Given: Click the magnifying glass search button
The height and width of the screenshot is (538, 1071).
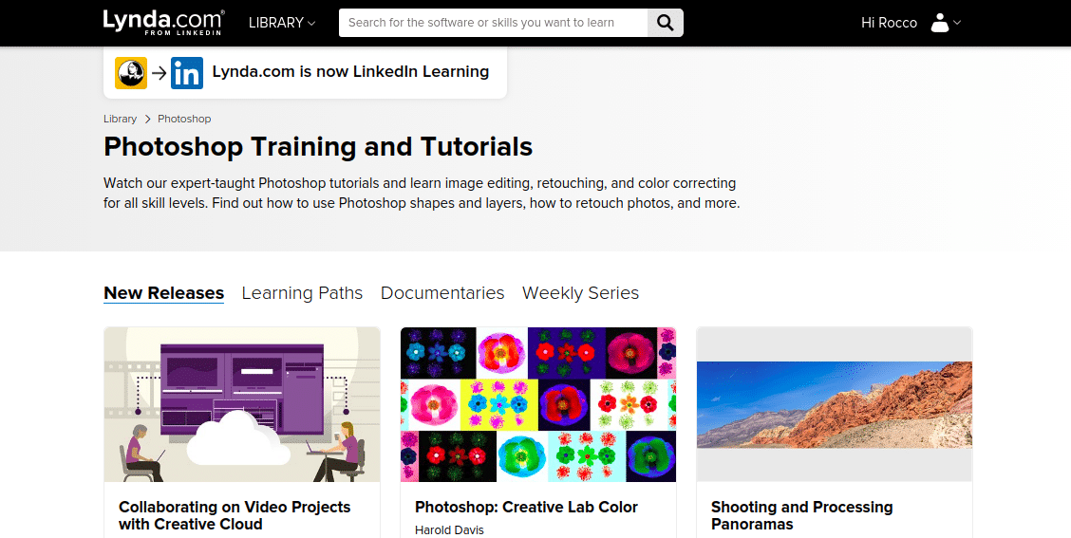Looking at the screenshot, I should pyautogui.click(x=665, y=23).
